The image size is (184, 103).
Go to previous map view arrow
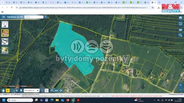(42, 91)
